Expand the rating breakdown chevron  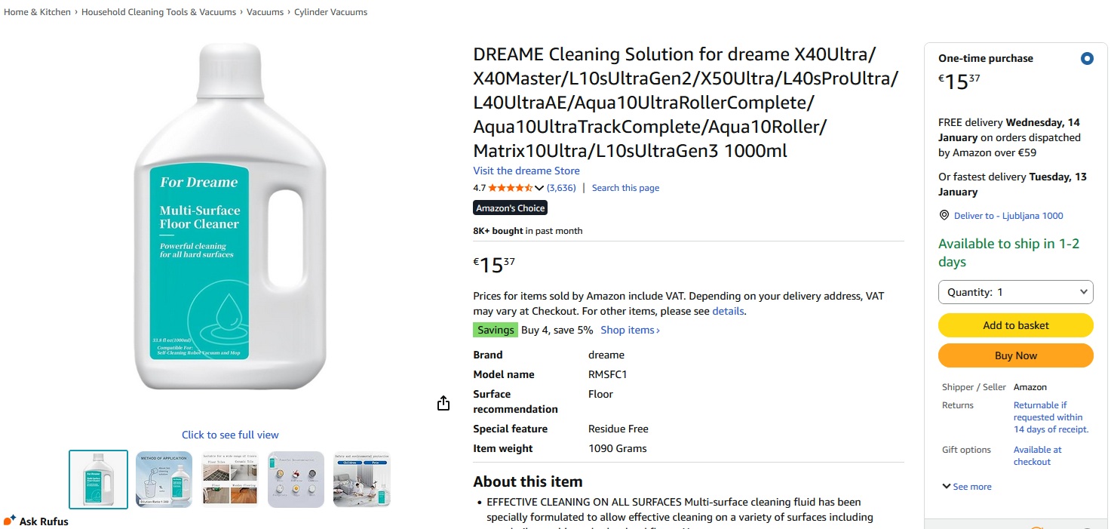[x=539, y=188]
